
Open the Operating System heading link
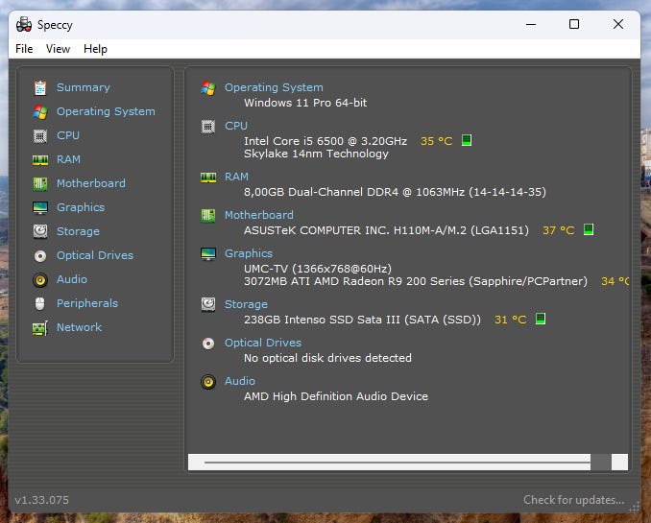[x=274, y=87]
